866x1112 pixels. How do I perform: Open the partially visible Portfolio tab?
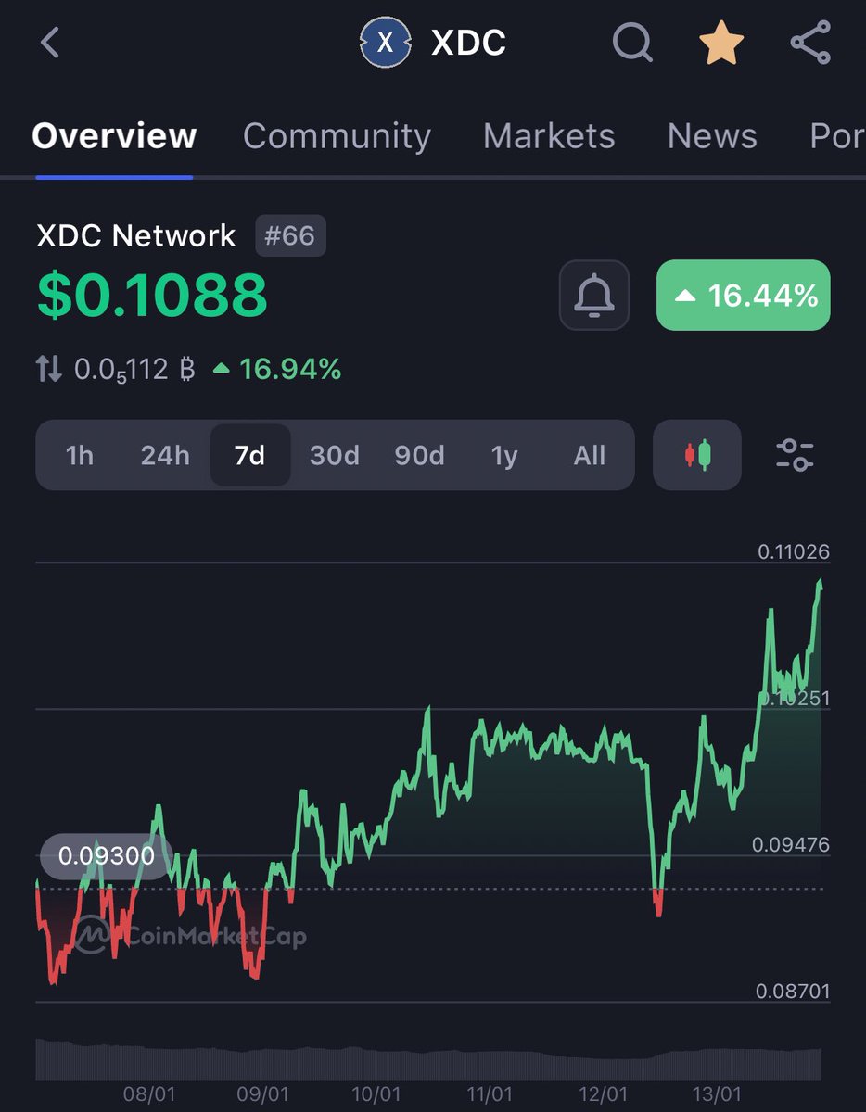click(837, 136)
